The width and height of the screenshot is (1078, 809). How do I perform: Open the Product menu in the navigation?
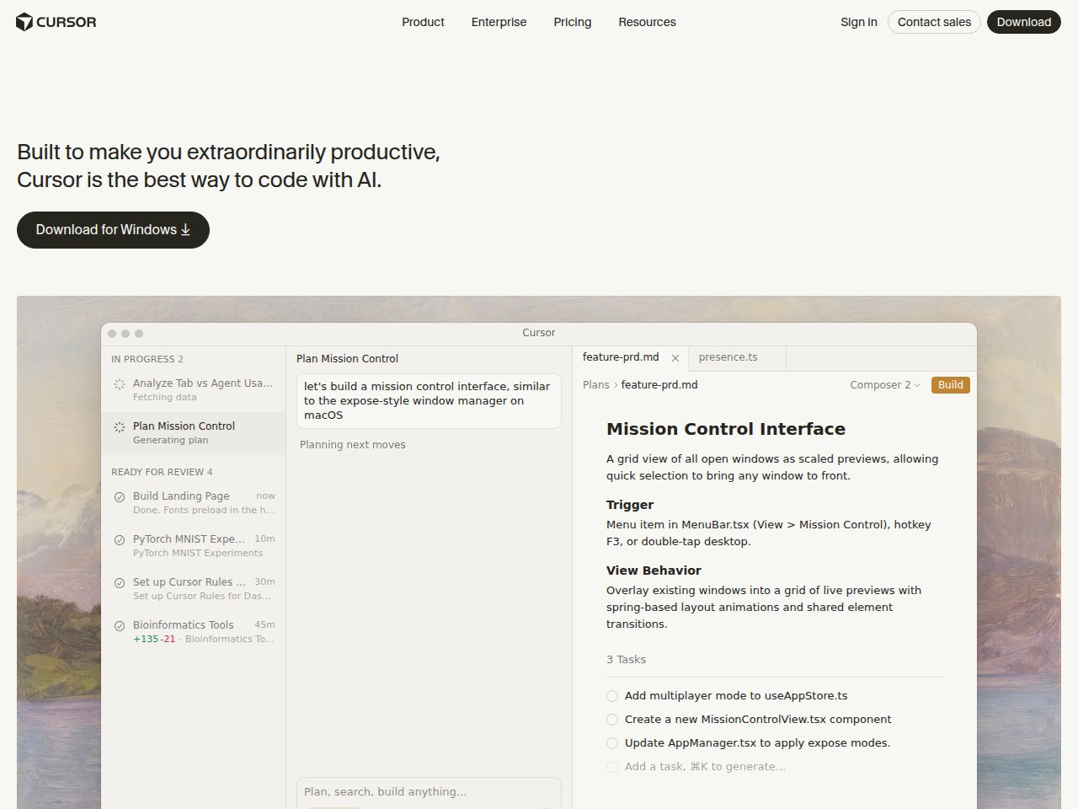click(x=423, y=22)
